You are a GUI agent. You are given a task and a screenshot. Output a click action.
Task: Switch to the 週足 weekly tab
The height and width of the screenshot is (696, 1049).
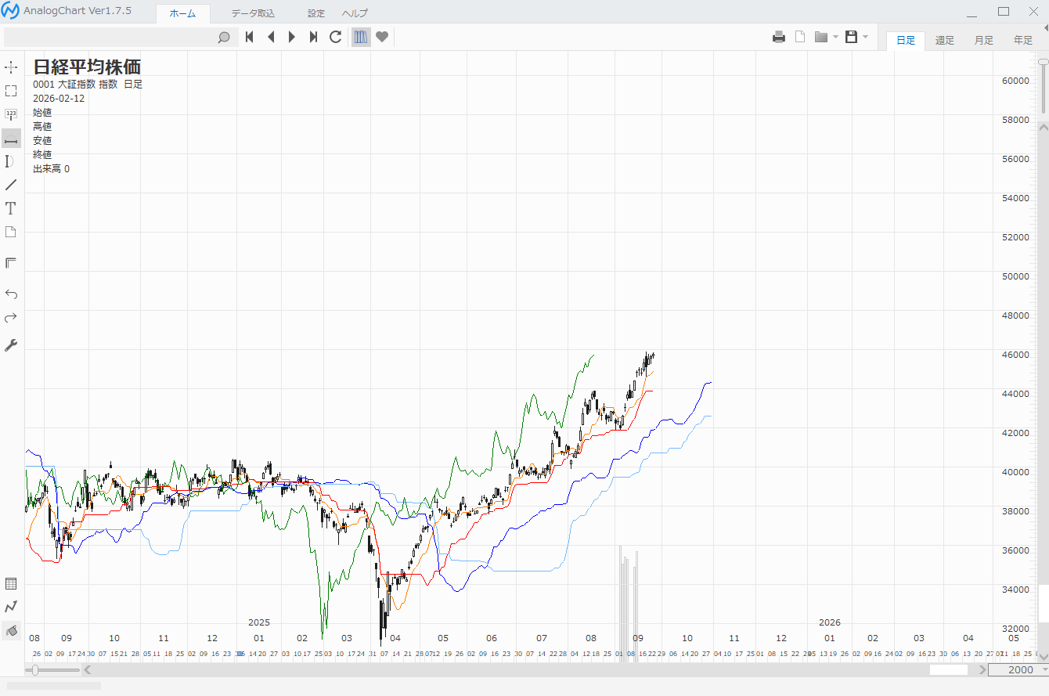point(944,41)
